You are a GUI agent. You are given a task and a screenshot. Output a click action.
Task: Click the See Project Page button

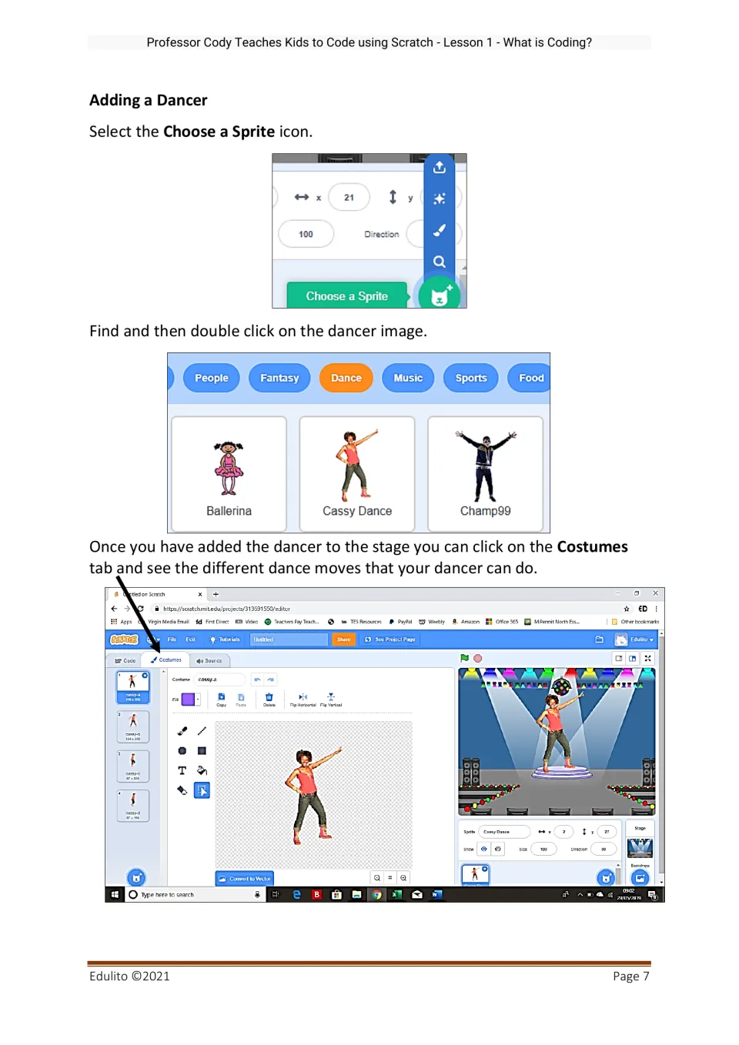point(390,639)
